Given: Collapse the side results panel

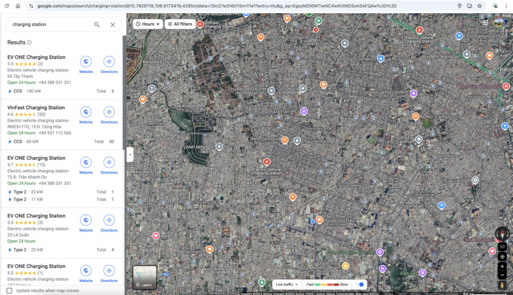Looking at the screenshot, I should coord(130,154).
